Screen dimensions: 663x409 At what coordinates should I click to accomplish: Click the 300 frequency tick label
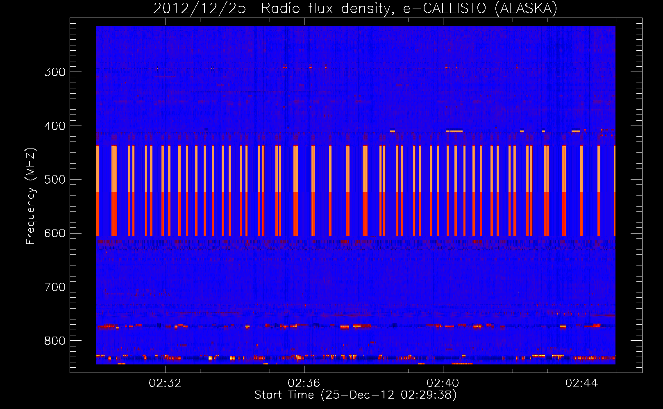(55, 72)
